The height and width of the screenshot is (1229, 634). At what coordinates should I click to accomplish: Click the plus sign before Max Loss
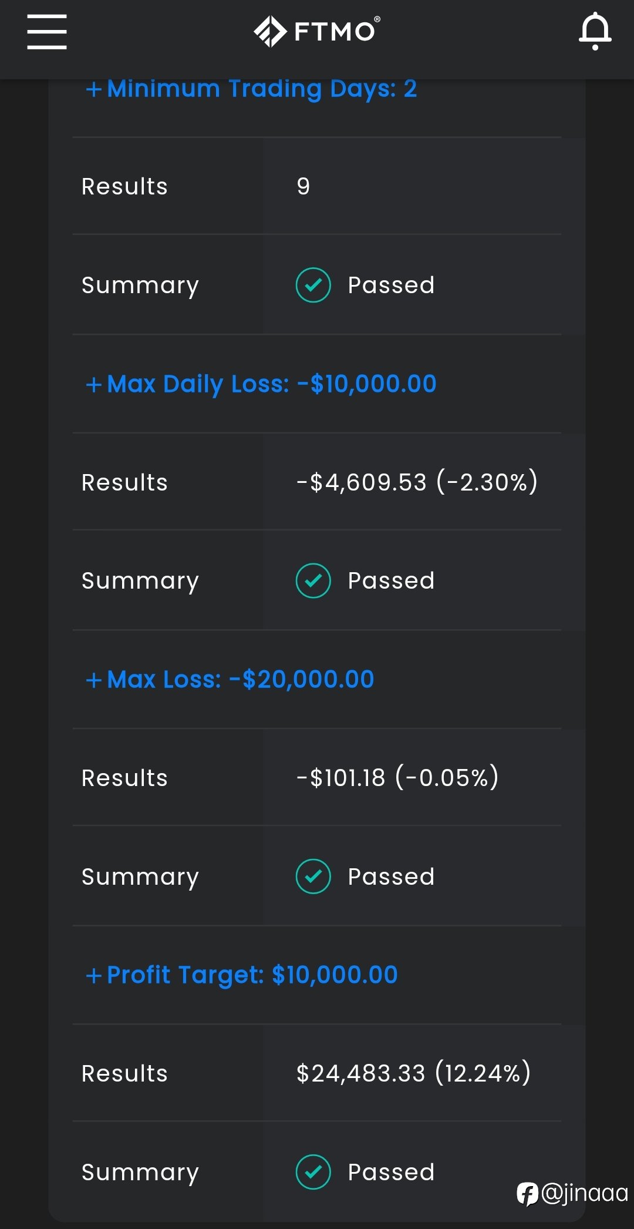pyautogui.click(x=94, y=680)
